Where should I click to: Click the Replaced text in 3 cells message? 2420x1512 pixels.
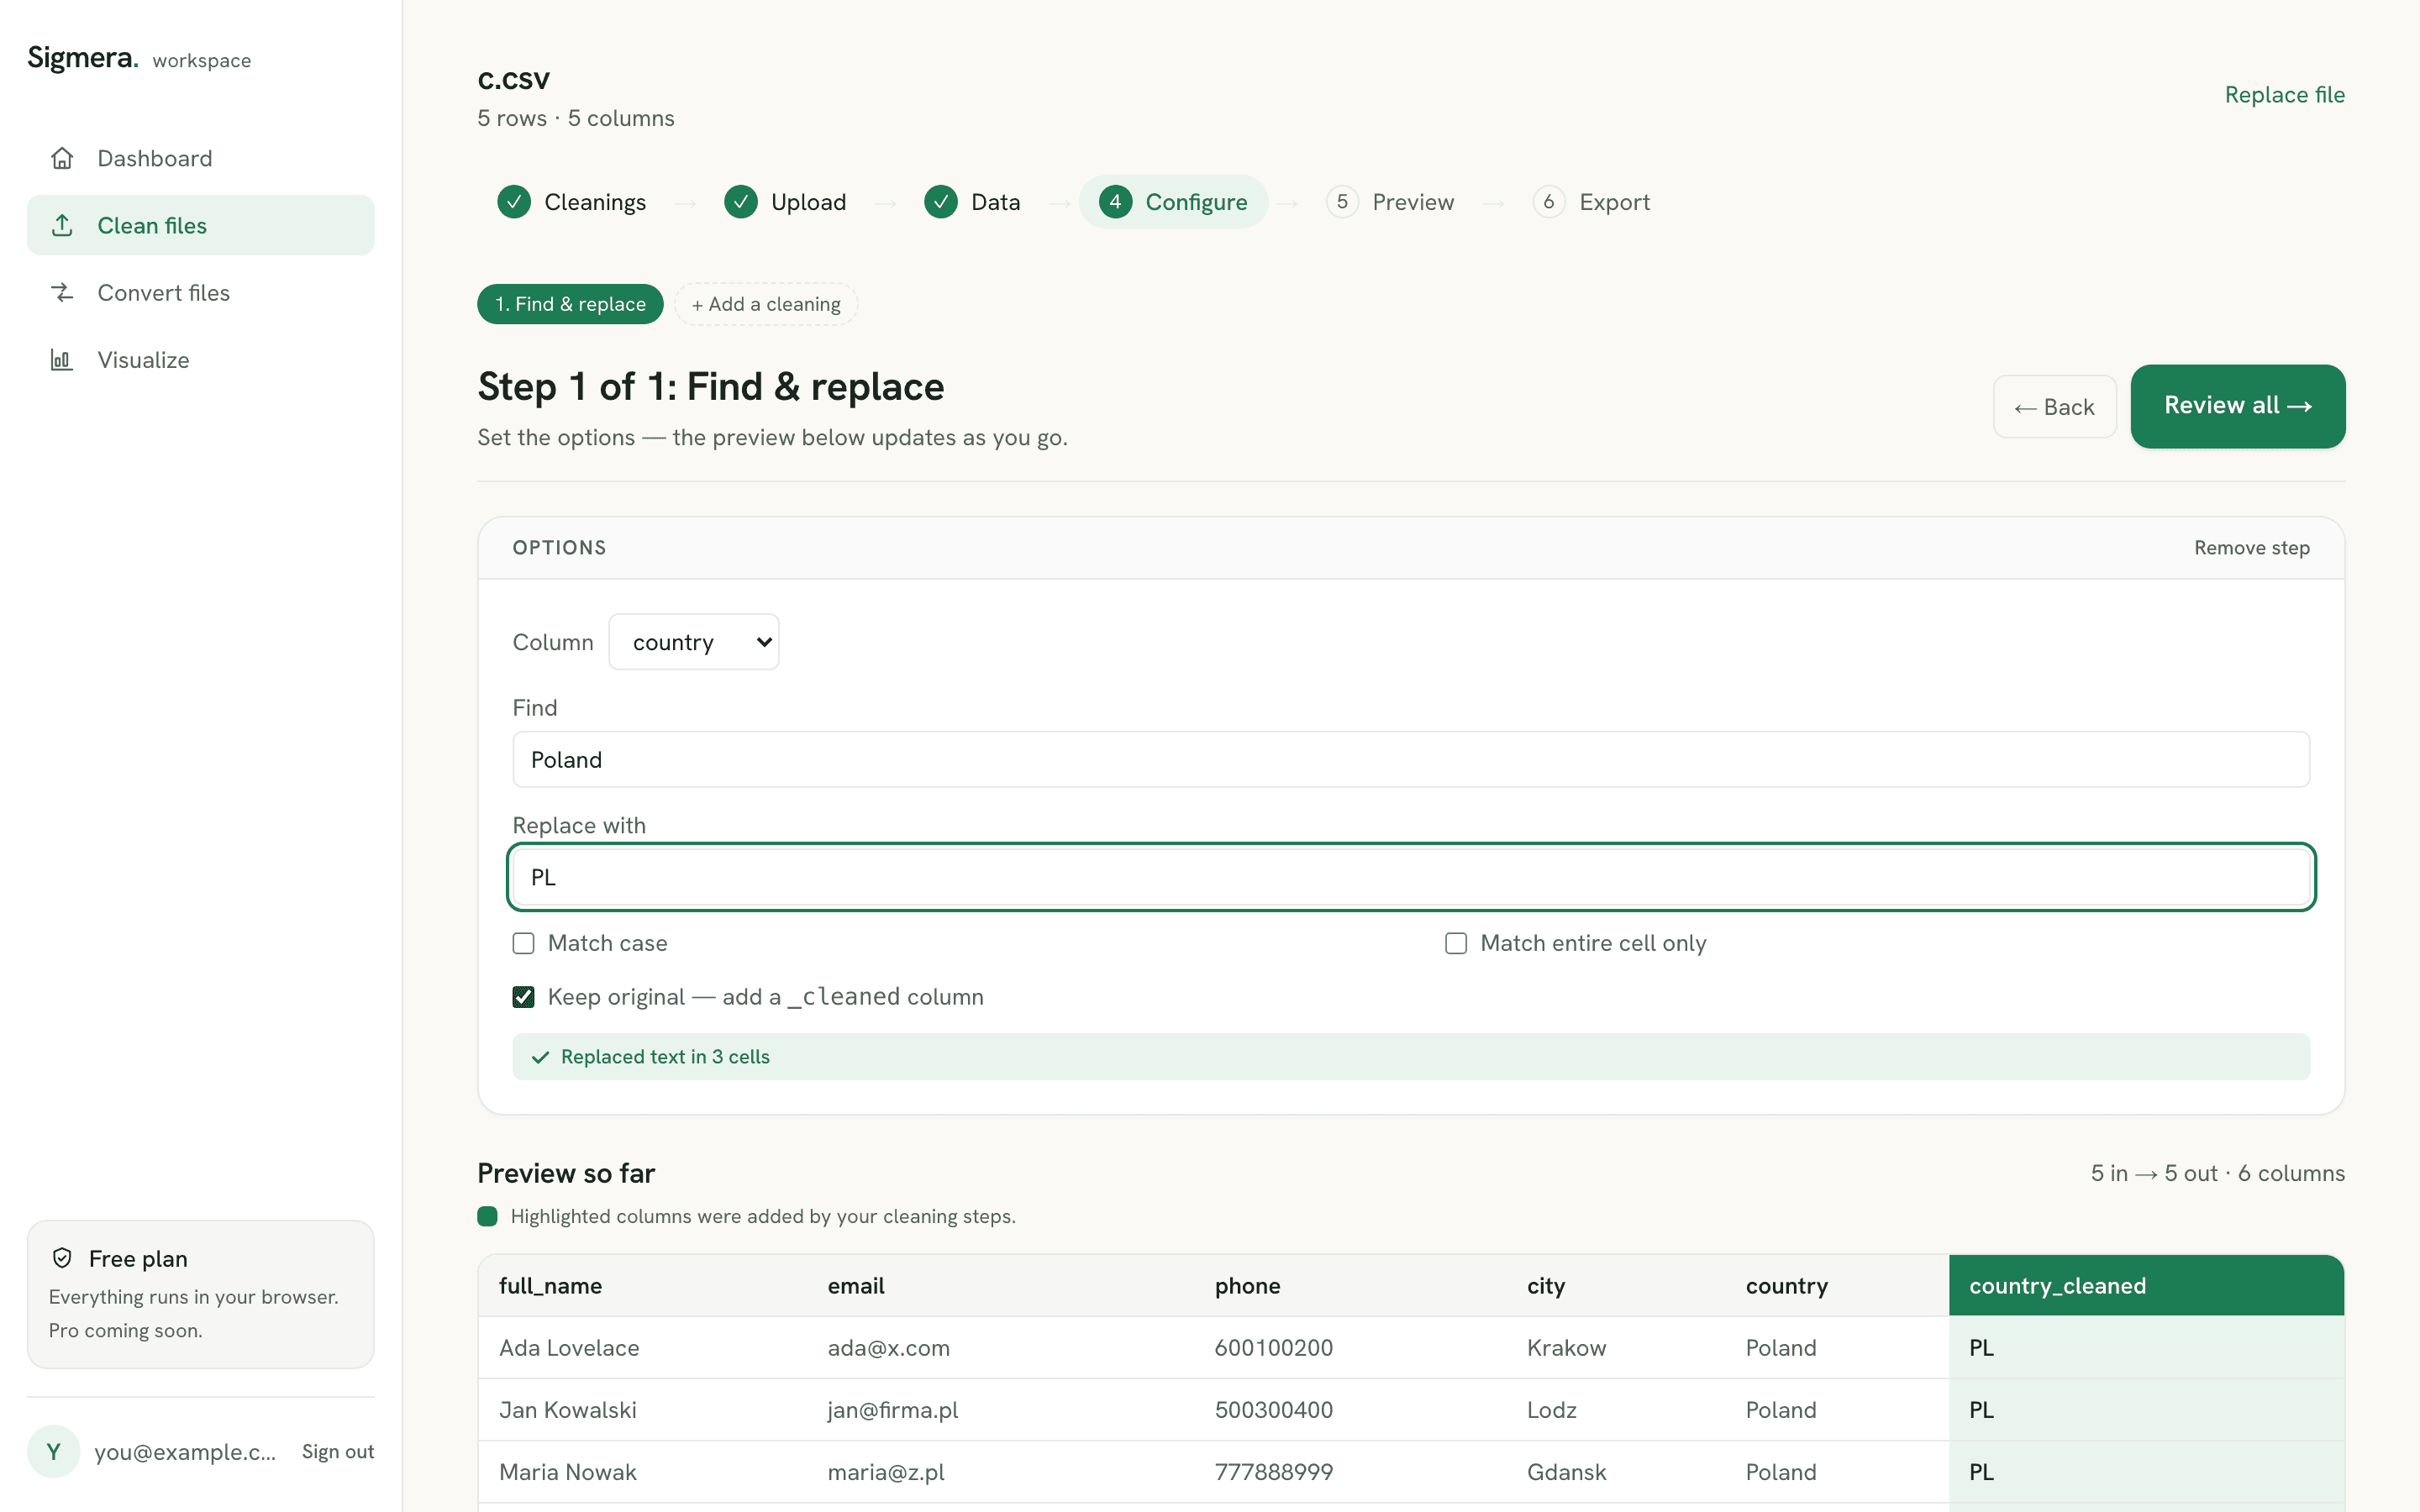1411,1057
